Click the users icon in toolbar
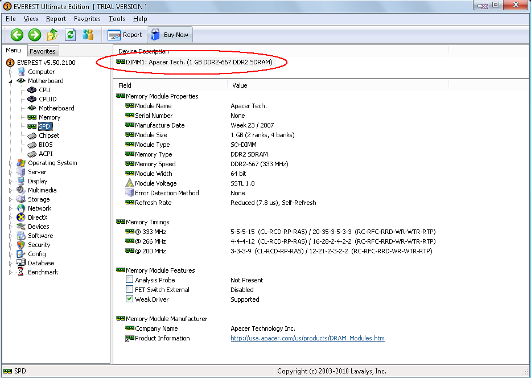531x378 pixels. (88, 35)
